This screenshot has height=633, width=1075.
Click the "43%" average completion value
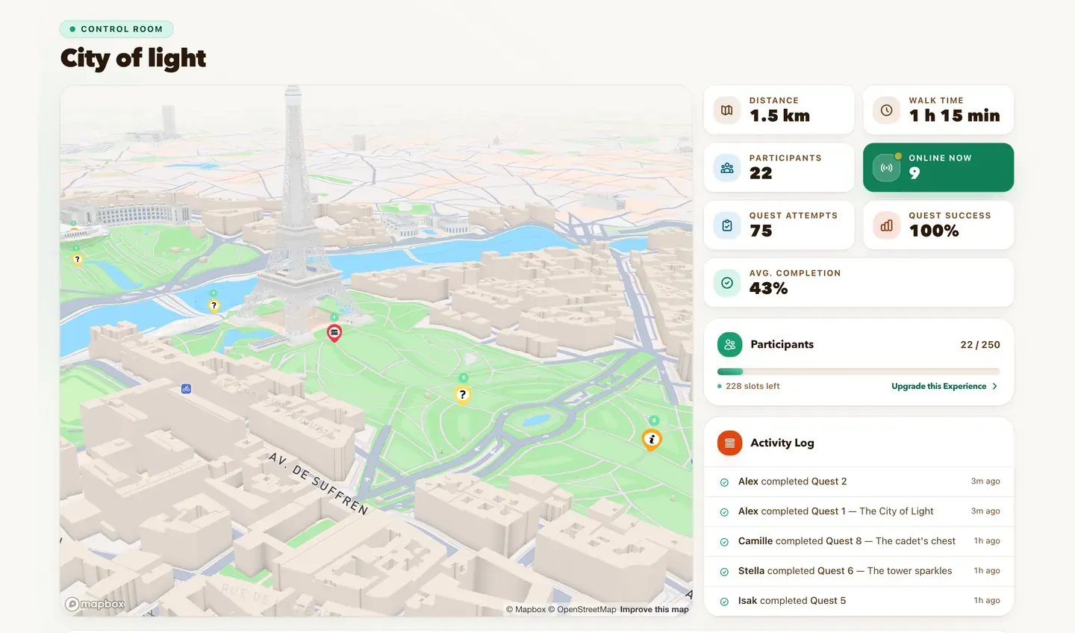768,288
